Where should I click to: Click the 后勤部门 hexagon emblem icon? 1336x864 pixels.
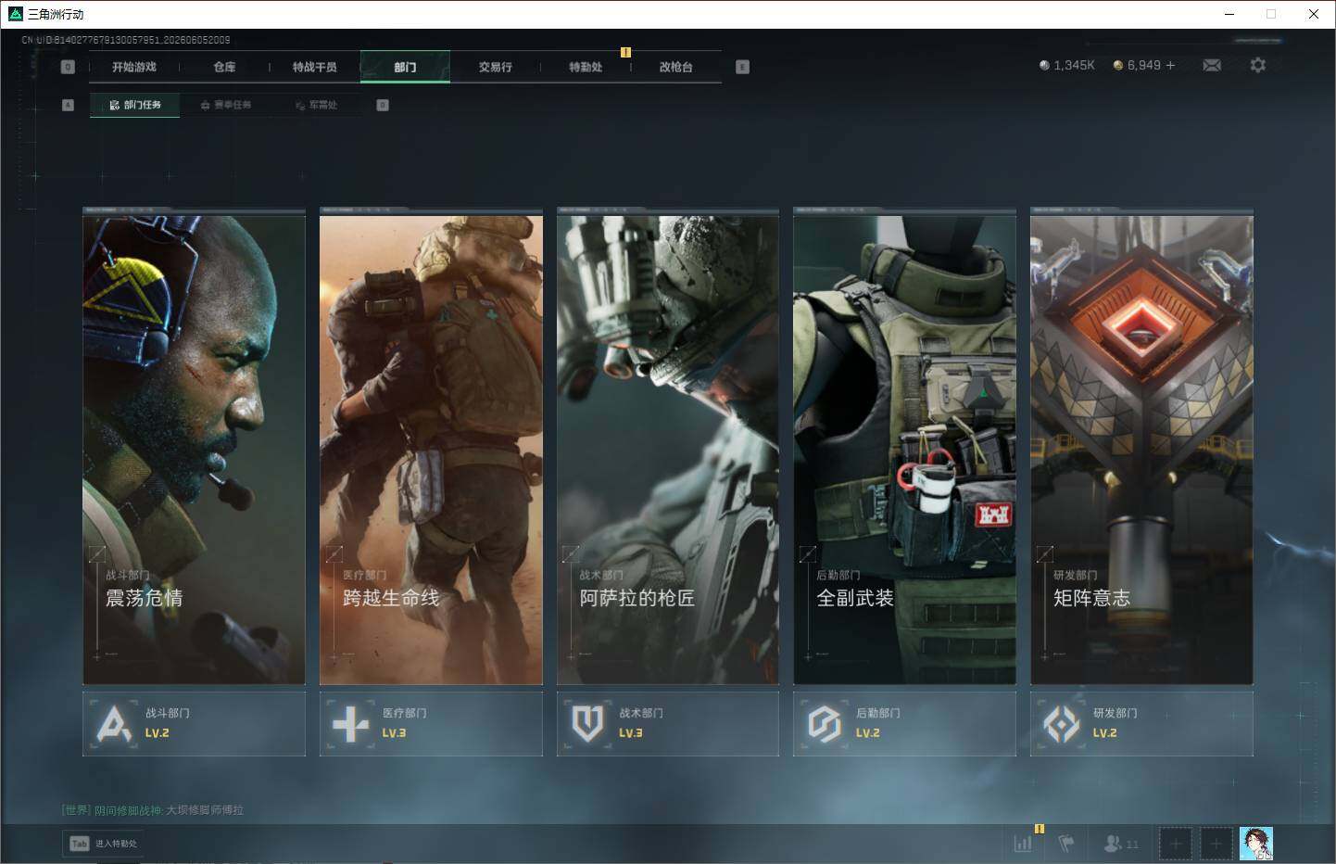(x=825, y=724)
